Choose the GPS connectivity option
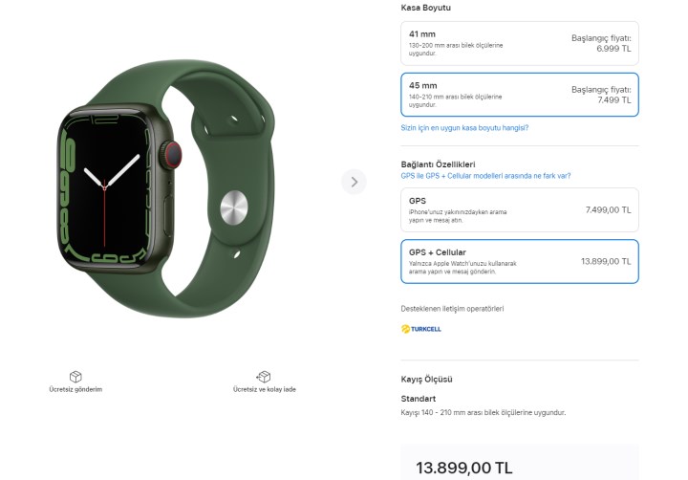This screenshot has width=688, height=480. pos(520,210)
